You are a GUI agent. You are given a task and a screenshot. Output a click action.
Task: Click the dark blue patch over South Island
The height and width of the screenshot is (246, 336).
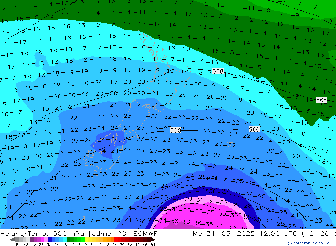(104, 138)
